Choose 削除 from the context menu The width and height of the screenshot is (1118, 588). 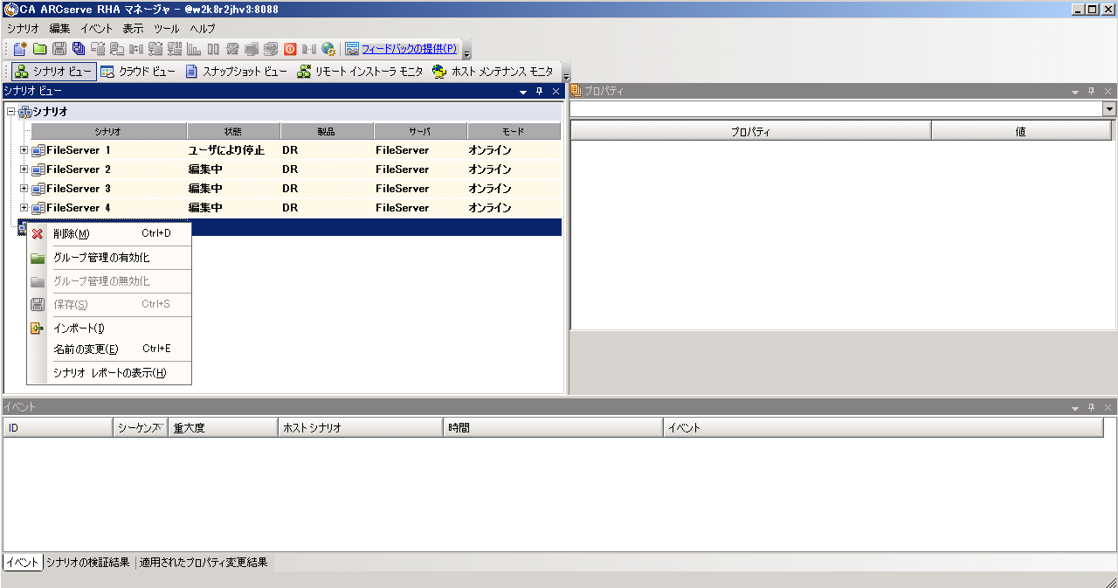coord(109,233)
